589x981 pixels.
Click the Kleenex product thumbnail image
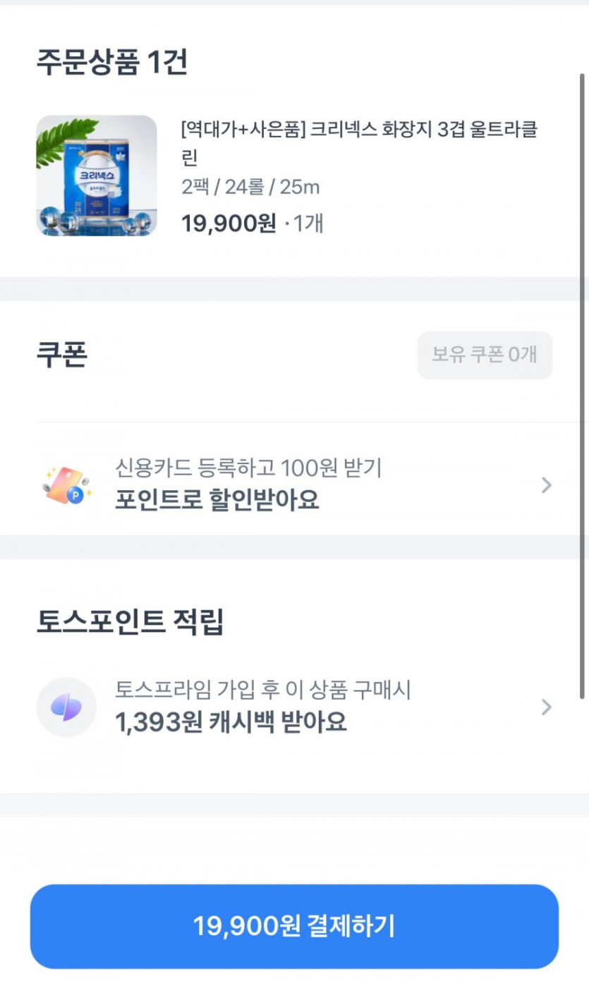pos(97,176)
